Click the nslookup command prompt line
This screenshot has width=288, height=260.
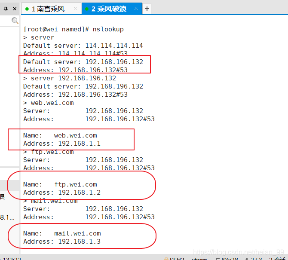pos(74,29)
